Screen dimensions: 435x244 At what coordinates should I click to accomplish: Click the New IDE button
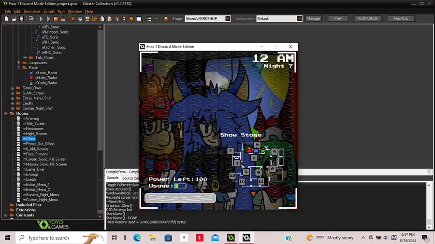tap(401, 18)
